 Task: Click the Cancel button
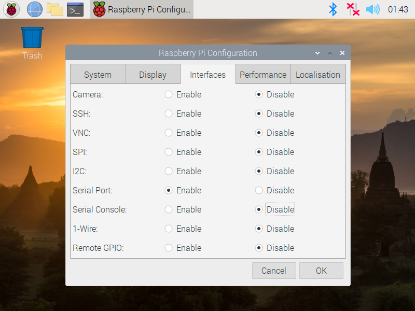(274, 271)
